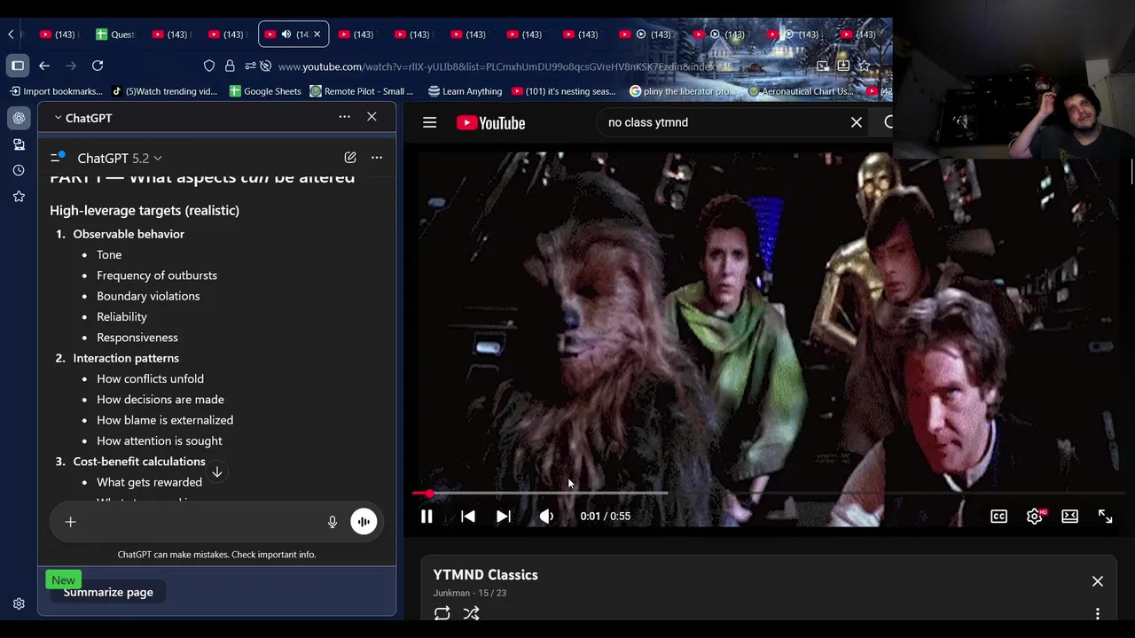
Task: Open playlist more options vertical dots
Action: pyautogui.click(x=1098, y=614)
